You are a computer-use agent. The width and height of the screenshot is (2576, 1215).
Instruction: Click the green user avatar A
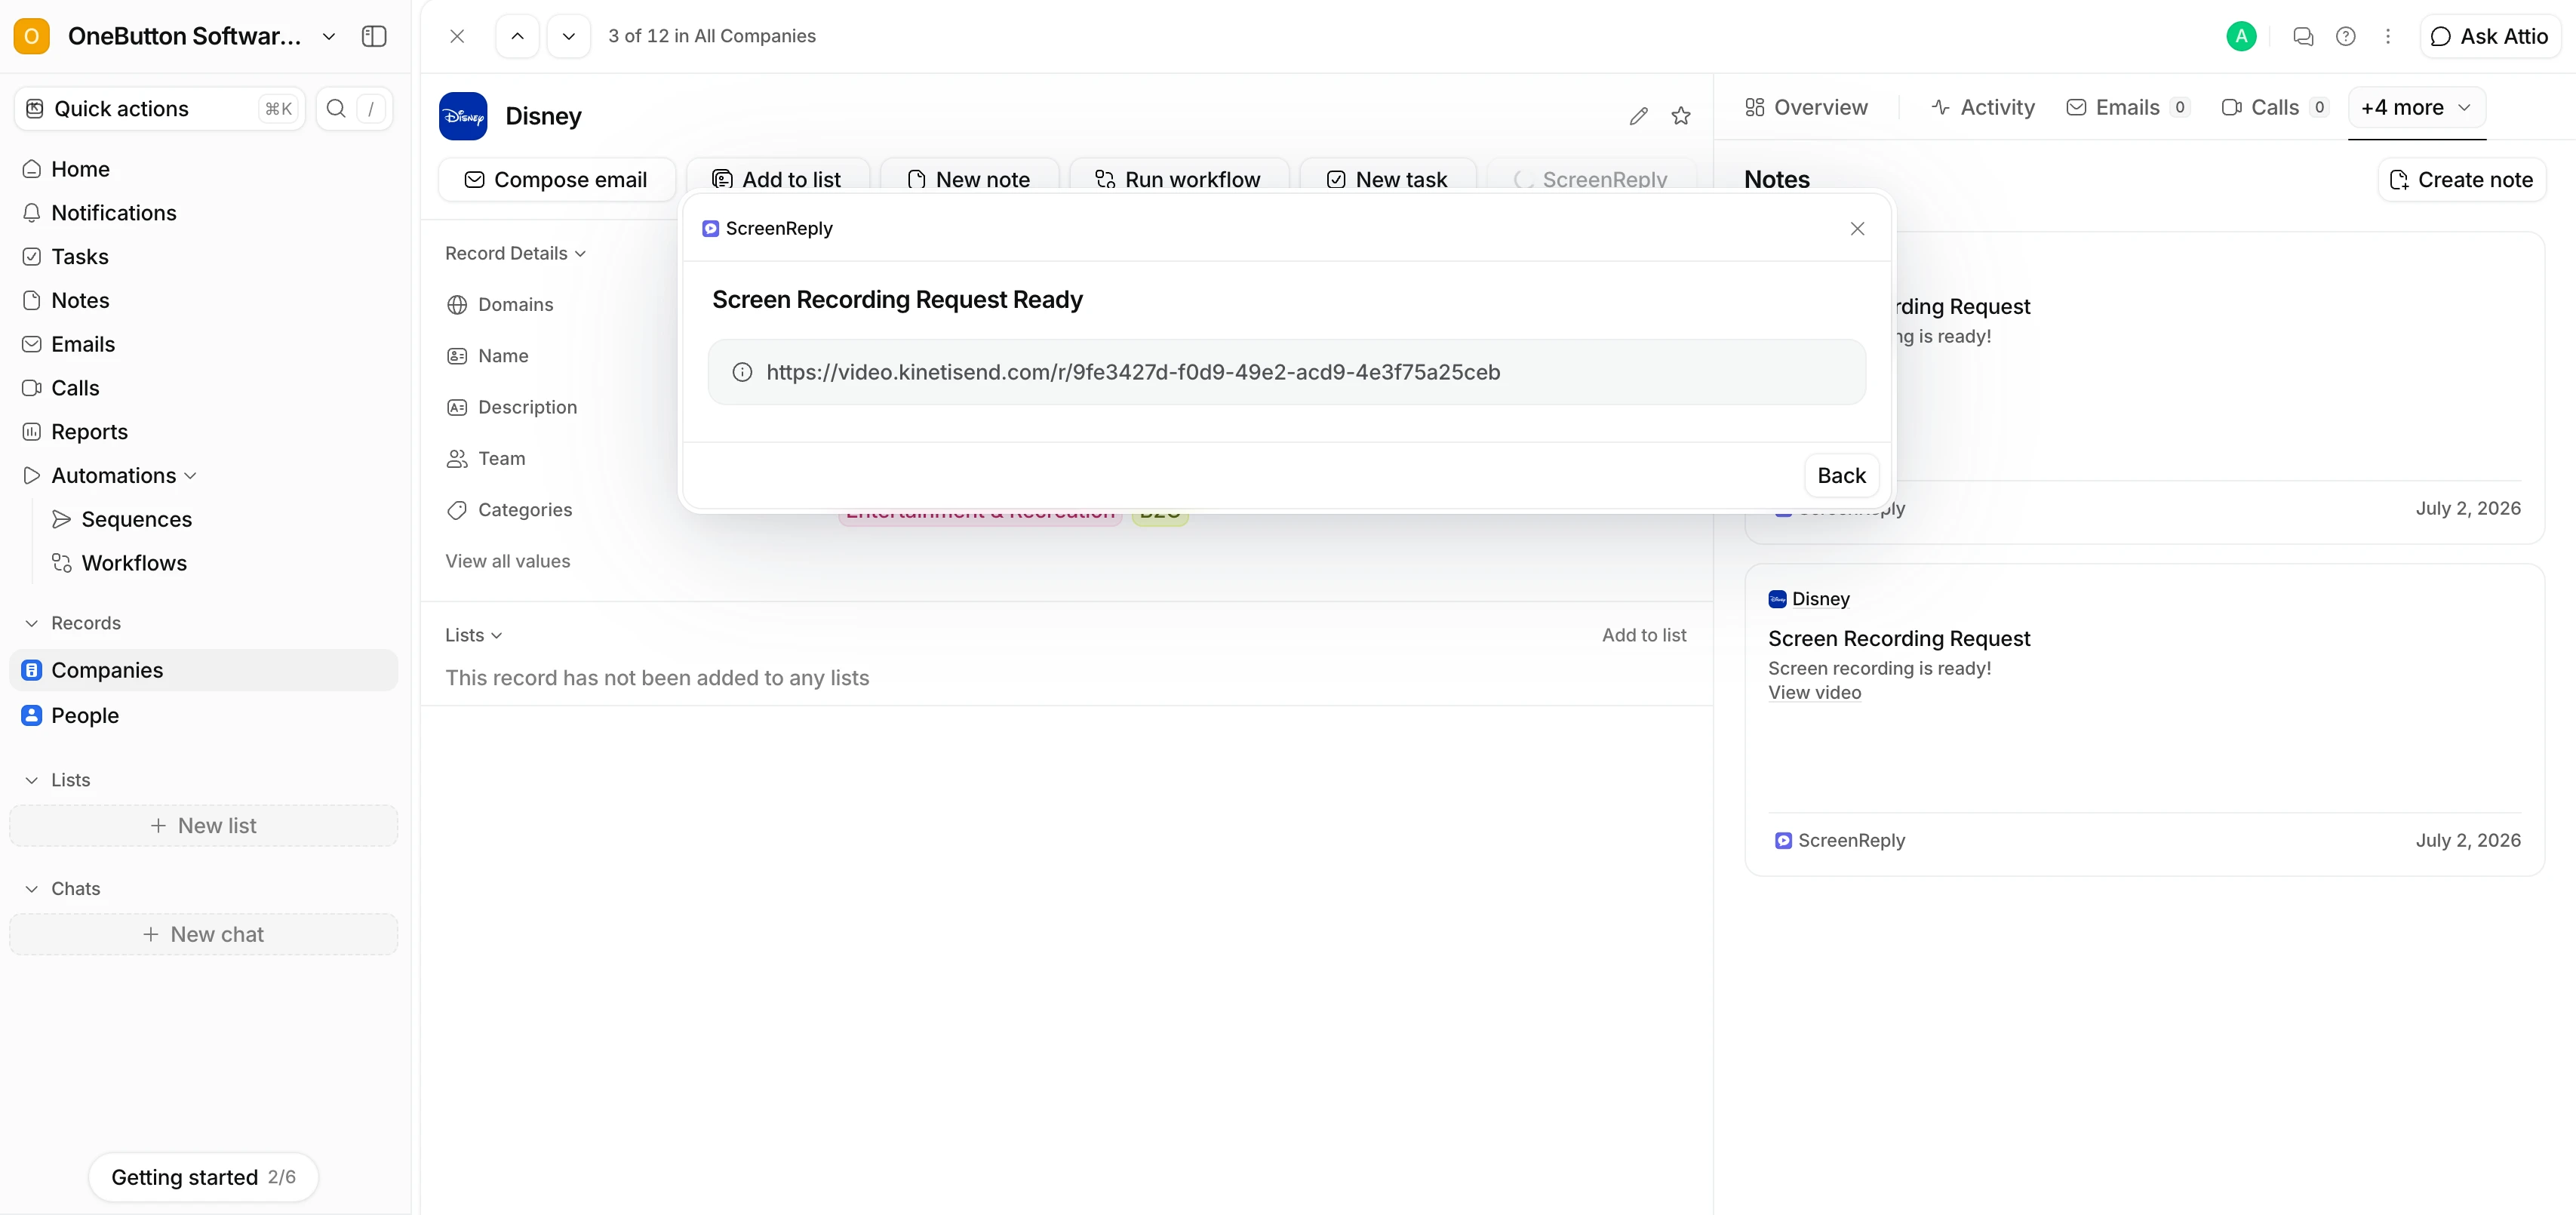click(x=2241, y=36)
